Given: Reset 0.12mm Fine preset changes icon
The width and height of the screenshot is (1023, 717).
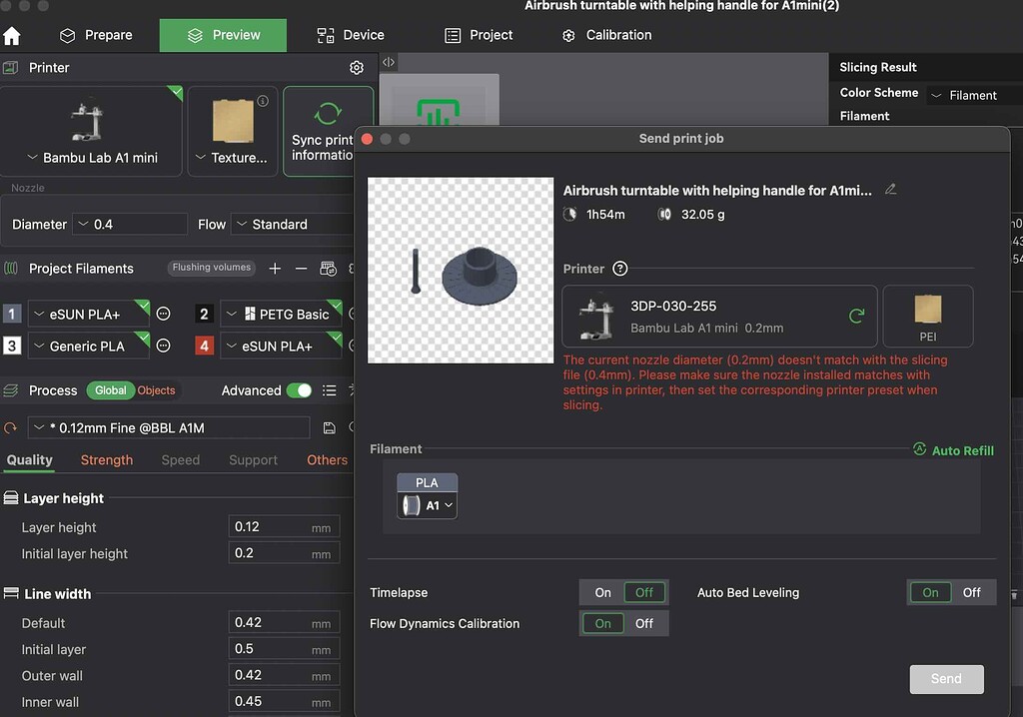Looking at the screenshot, I should tap(10, 428).
